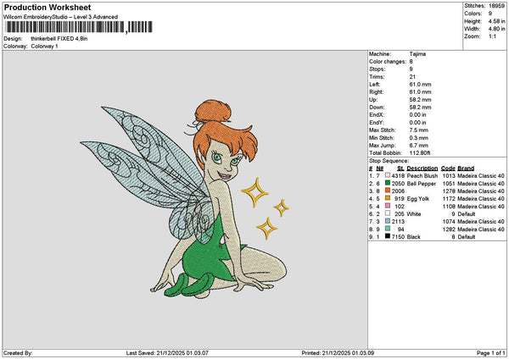Click the 'Last Saved: 21/12/2025 01.03.07' footer text
Image resolution: width=509 pixels, height=359 pixels.
(x=167, y=353)
